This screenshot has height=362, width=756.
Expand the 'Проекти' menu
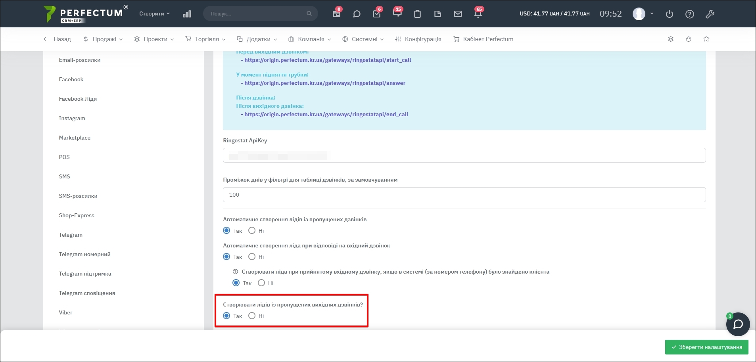[154, 39]
